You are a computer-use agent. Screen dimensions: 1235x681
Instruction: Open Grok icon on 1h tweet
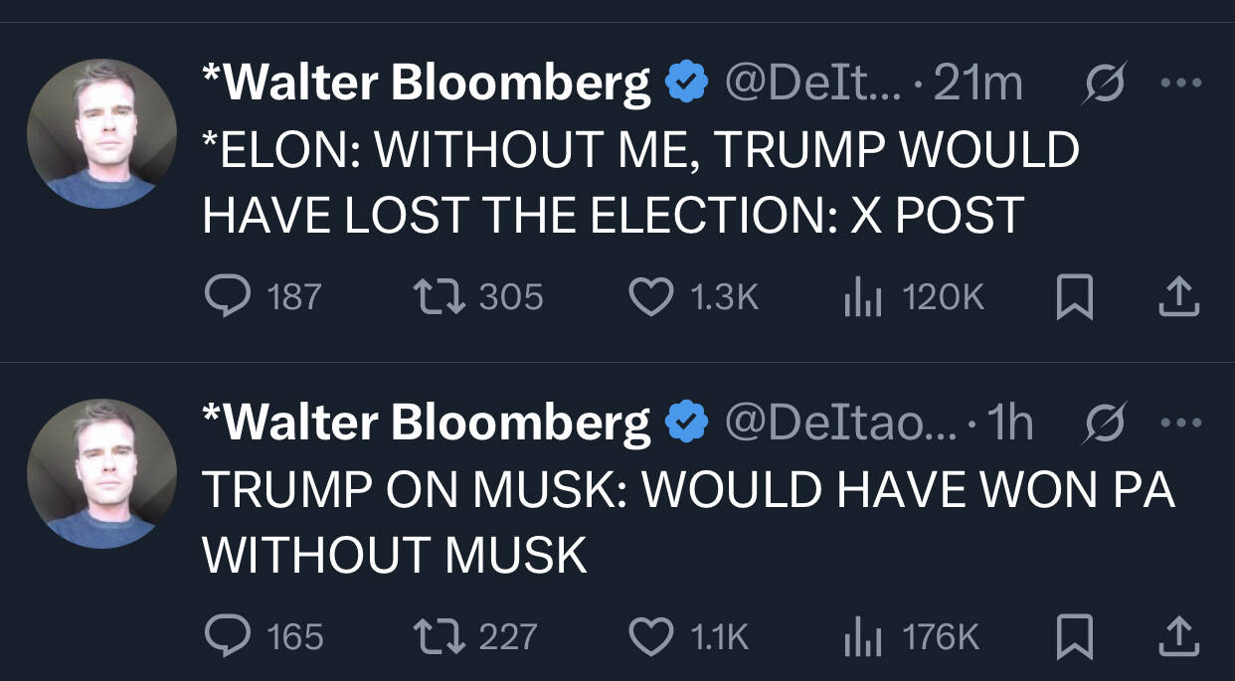click(x=1104, y=423)
